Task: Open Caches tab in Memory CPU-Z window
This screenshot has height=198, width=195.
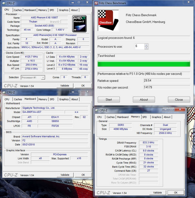Action: [110, 117]
